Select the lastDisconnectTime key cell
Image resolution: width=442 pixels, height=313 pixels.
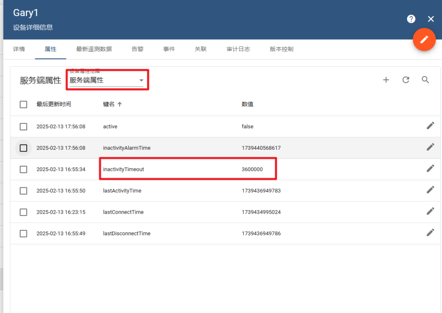coord(127,234)
